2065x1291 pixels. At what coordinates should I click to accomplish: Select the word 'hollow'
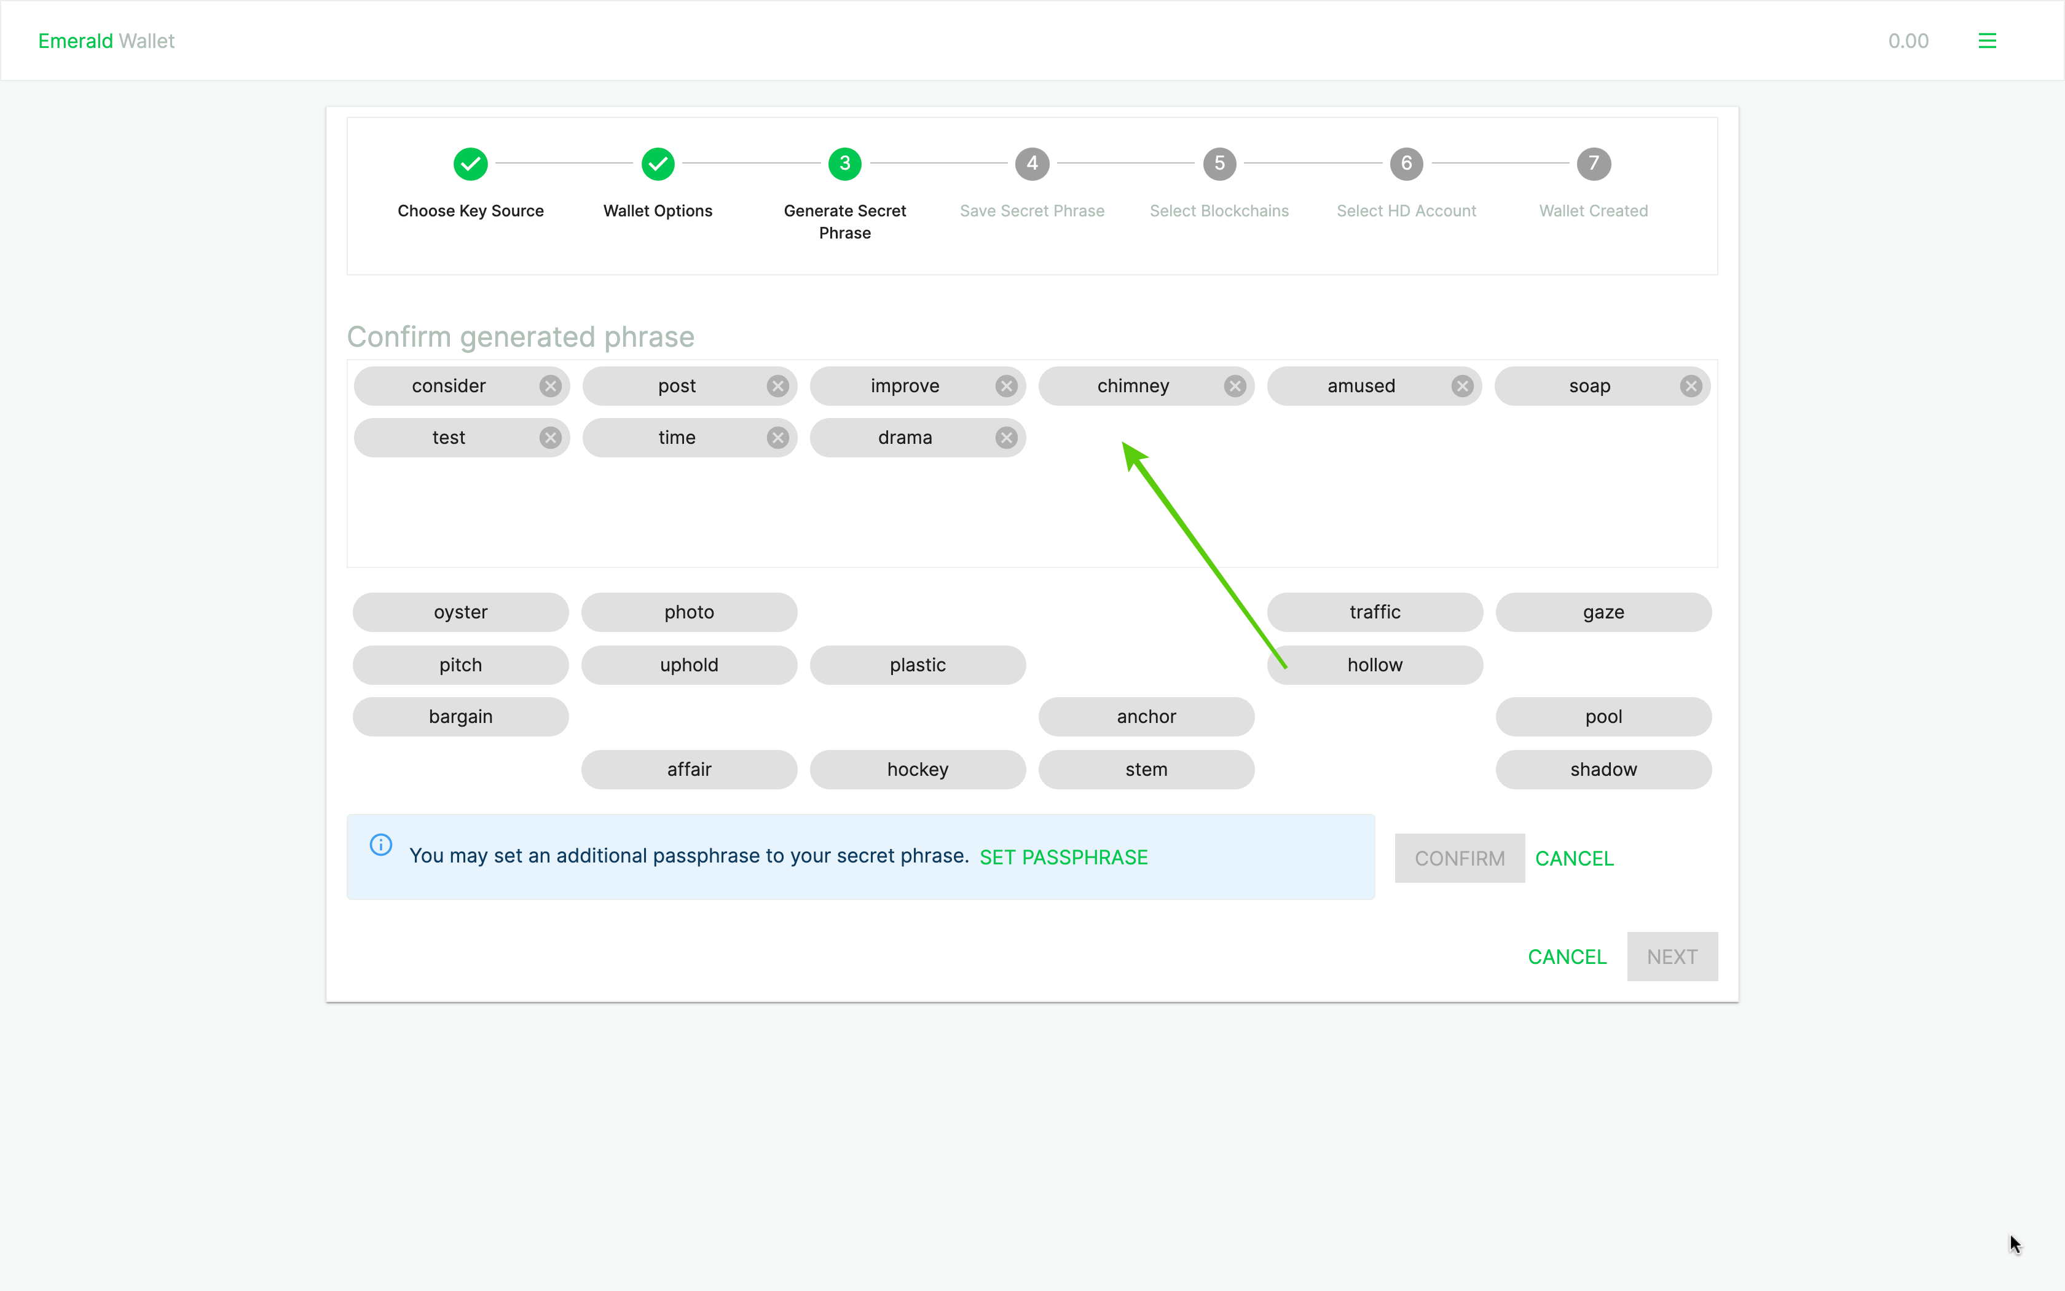pos(1375,665)
